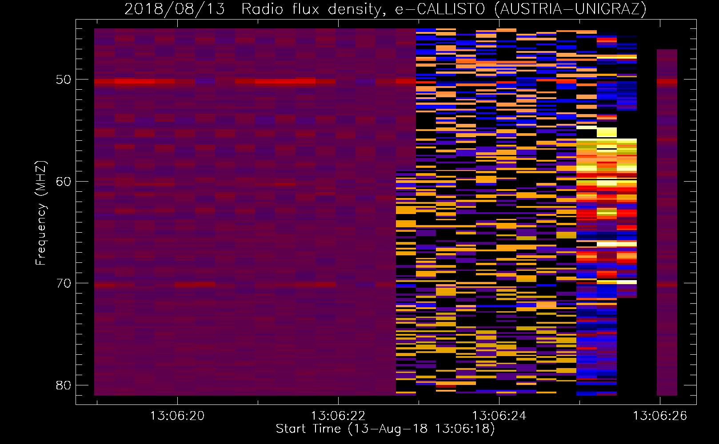Click the 50 MHz frequency tick label
The width and height of the screenshot is (719, 444).
pos(64,80)
